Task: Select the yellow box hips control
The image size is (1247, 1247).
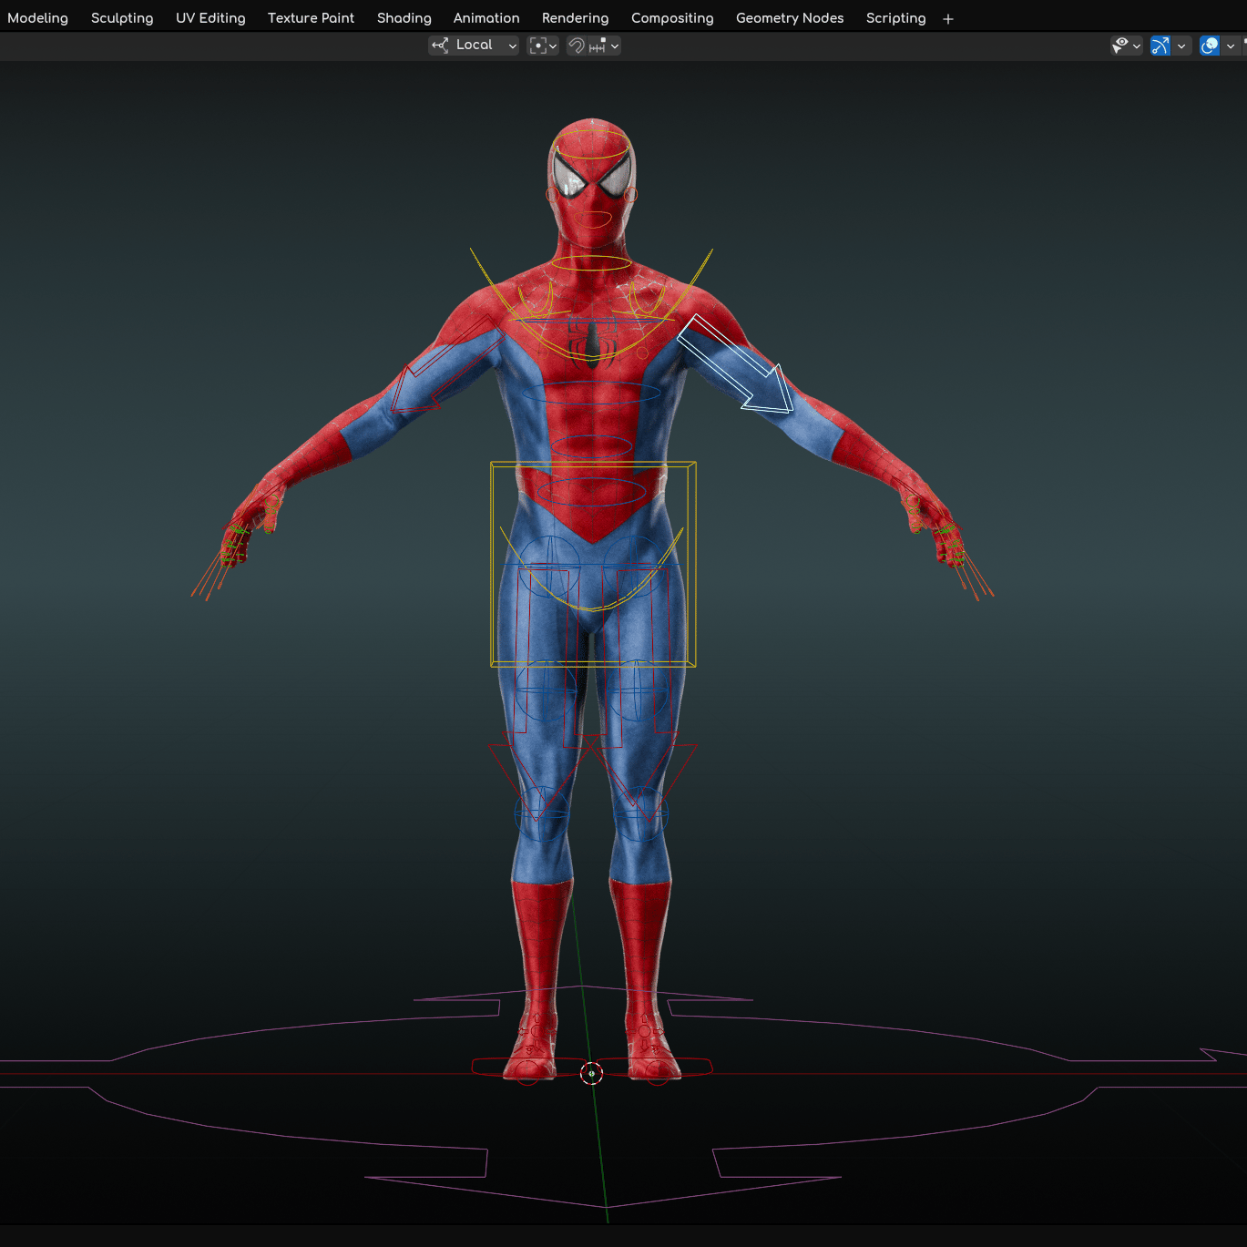Action: click(x=593, y=564)
